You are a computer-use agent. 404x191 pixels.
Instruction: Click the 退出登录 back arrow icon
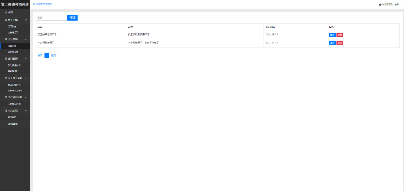pos(6,124)
